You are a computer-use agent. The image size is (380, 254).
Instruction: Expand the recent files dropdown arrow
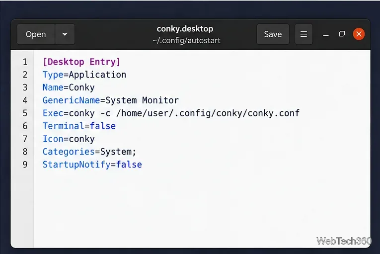pyautogui.click(x=65, y=34)
